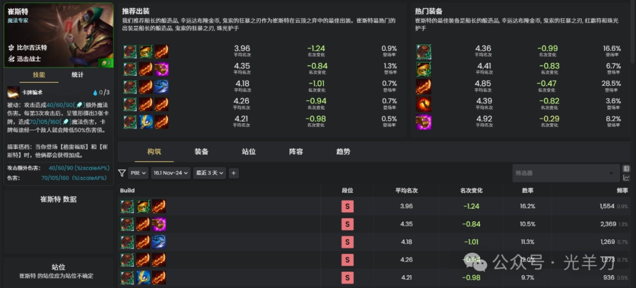The height and width of the screenshot is (288, 636).
Task: Switch to table view using the grid icon
Action: 626,169
